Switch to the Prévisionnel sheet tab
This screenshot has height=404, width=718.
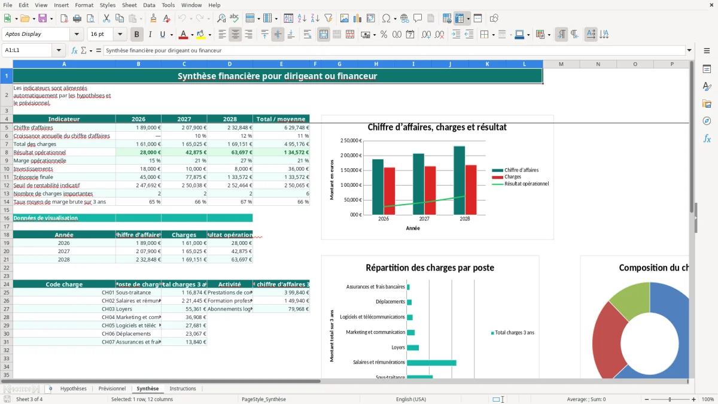click(112, 388)
